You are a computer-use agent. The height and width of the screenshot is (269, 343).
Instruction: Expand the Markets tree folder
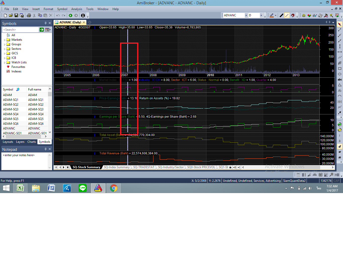click(x=5, y=40)
